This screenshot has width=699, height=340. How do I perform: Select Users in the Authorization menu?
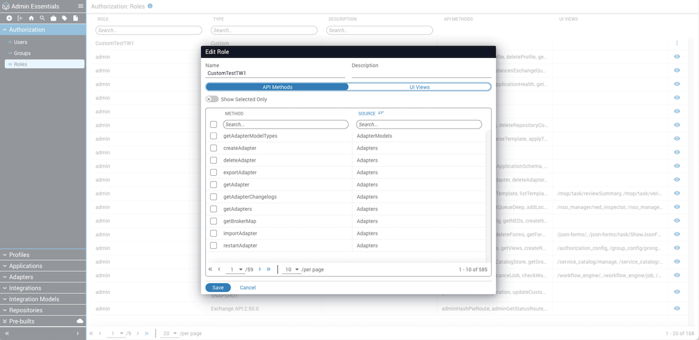pyautogui.click(x=20, y=42)
